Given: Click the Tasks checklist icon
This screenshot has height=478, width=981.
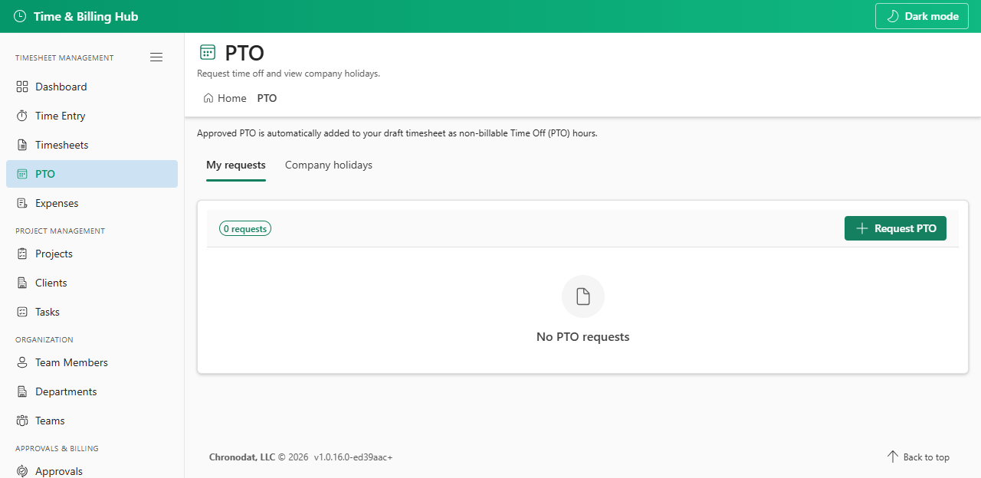Looking at the screenshot, I should tap(22, 312).
